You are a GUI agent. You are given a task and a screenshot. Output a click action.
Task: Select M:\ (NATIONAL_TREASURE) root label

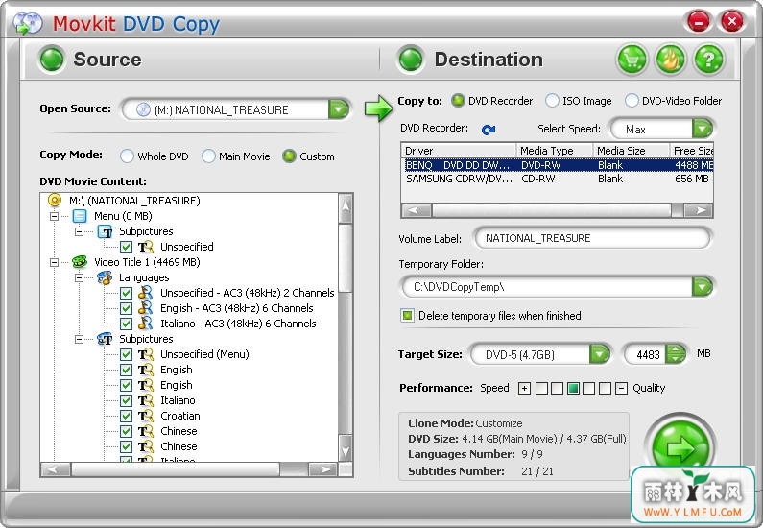[134, 201]
